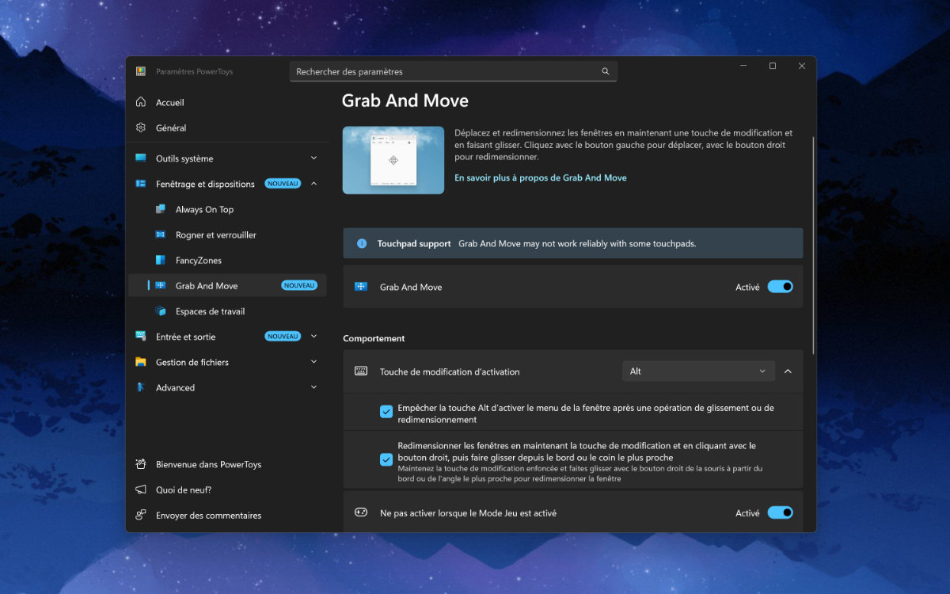Uncheck Empêcher la touche Alt checkbox
Viewport: 950px width, 594px height.
pos(386,412)
